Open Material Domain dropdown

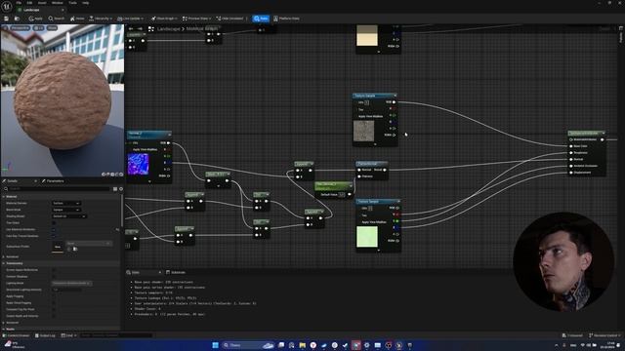pyautogui.click(x=66, y=203)
